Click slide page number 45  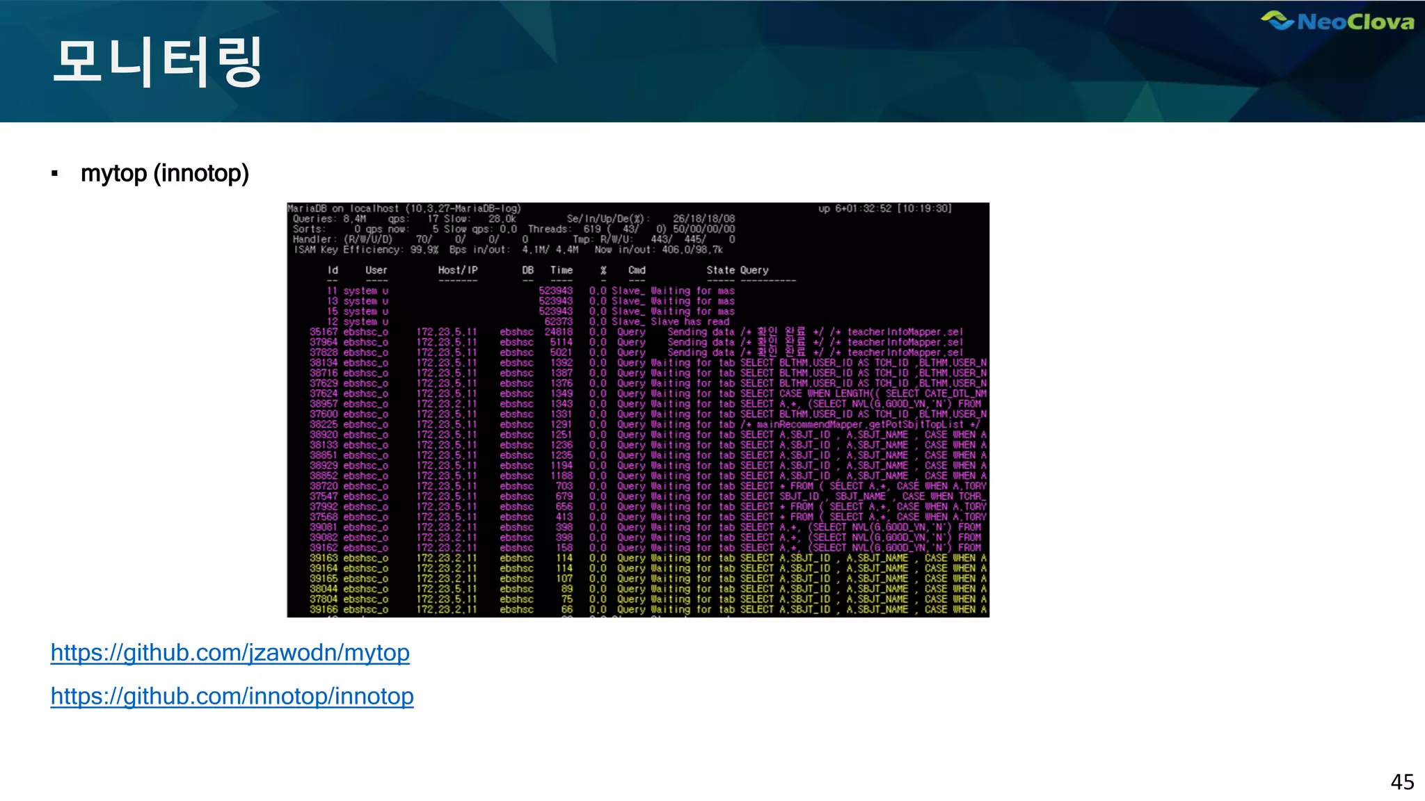[x=1401, y=782]
